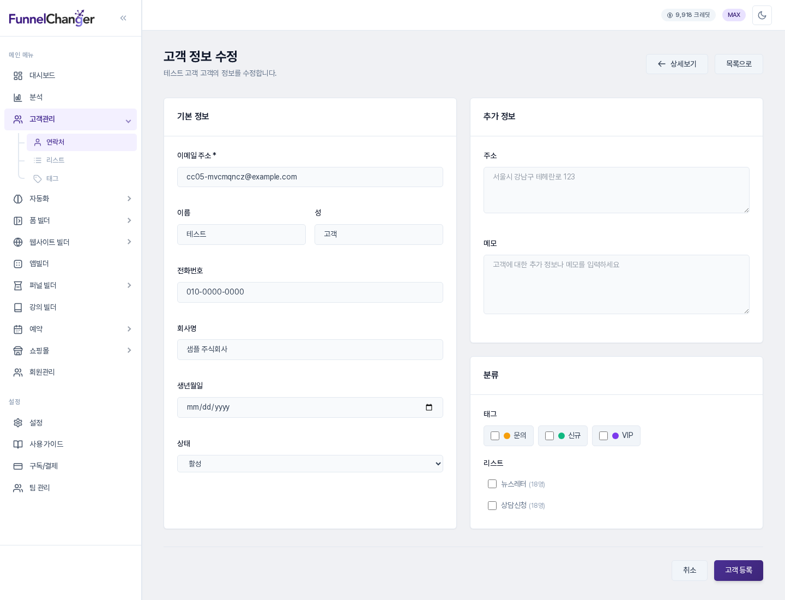Click the 고객 등록 submit button

[x=739, y=571]
